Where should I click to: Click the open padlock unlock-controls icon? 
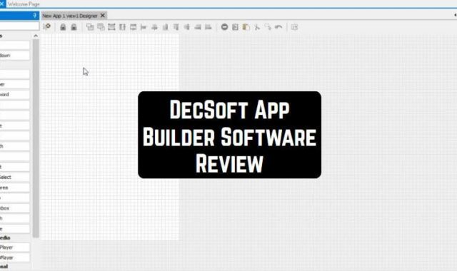[74, 27]
